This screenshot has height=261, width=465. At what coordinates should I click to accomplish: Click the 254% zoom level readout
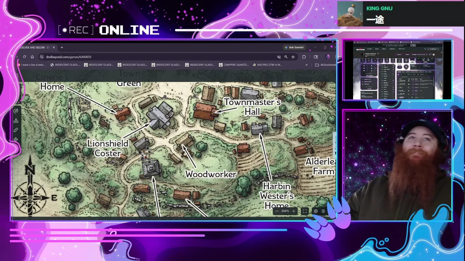285,211
